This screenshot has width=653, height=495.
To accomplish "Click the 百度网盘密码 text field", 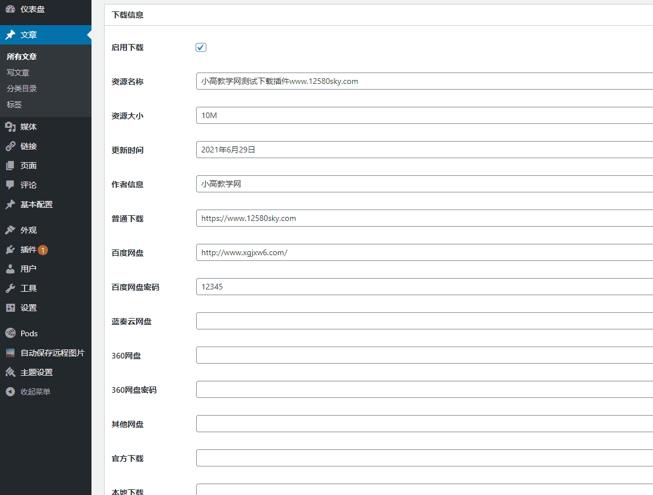I will (424, 287).
